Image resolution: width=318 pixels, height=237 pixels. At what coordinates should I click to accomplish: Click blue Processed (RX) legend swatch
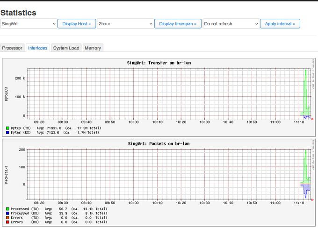pyautogui.click(x=7, y=213)
